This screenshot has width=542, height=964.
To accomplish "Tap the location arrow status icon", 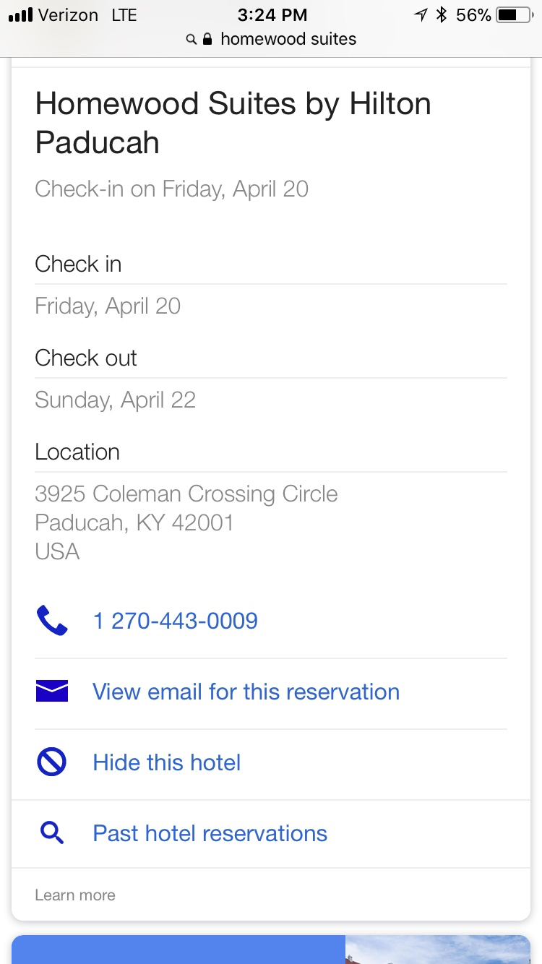I will (421, 15).
